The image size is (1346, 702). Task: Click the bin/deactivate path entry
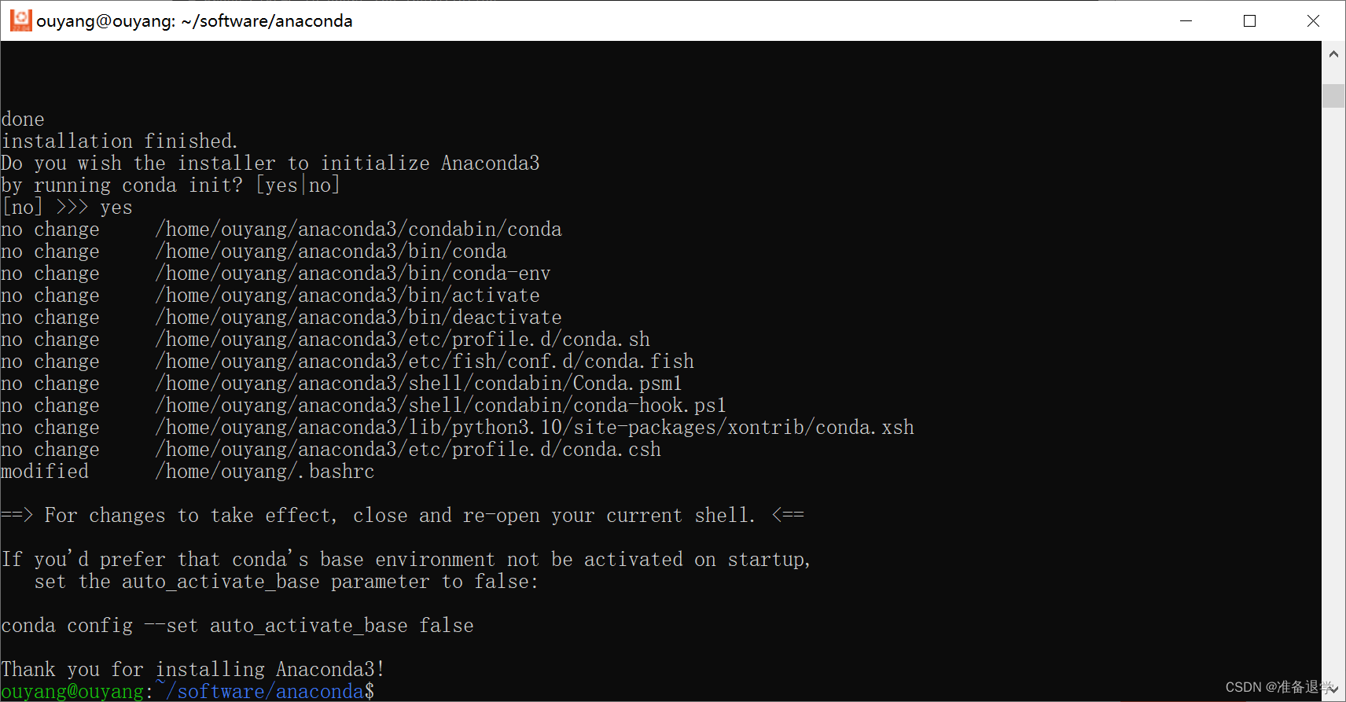pyautogui.click(x=359, y=317)
